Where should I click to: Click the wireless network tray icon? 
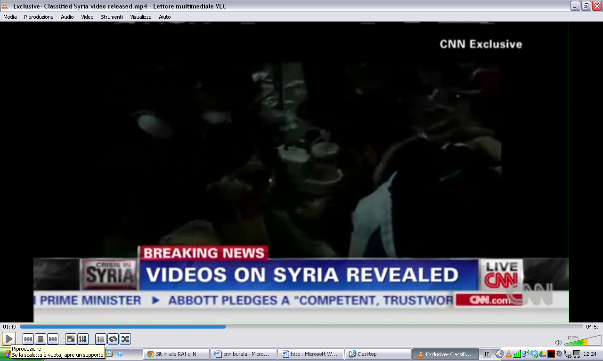click(526, 353)
